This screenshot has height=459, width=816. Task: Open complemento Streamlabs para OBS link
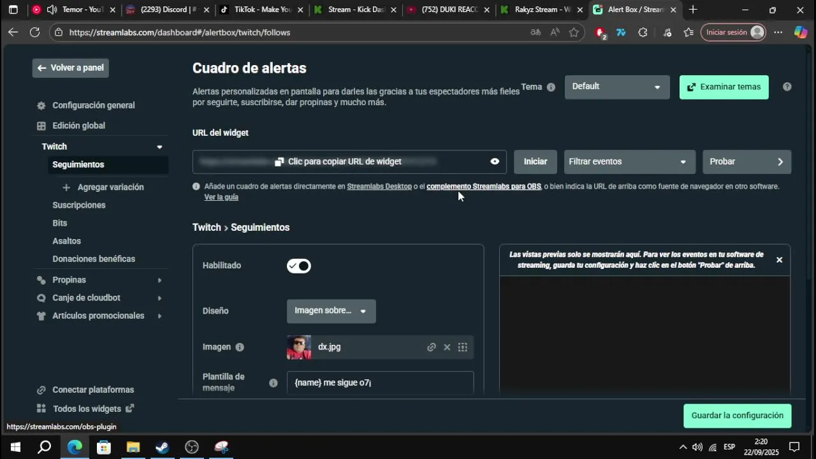tap(484, 187)
